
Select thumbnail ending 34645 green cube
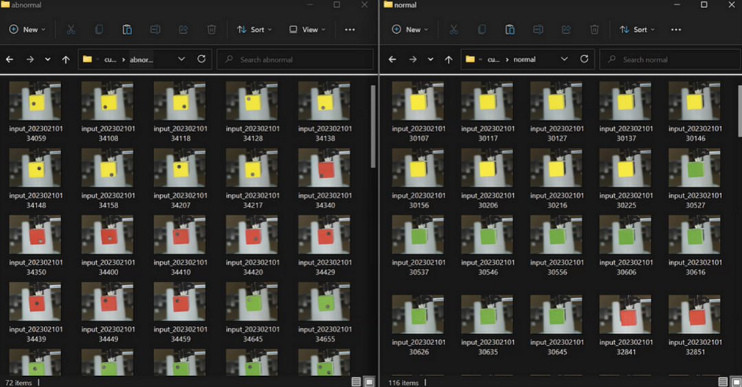click(x=252, y=301)
